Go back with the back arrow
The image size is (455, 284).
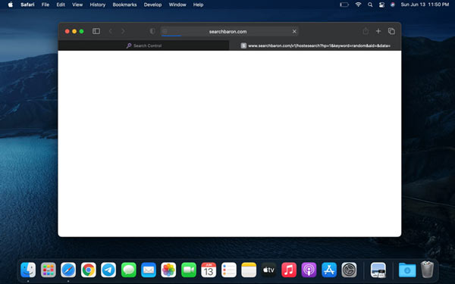tap(111, 31)
